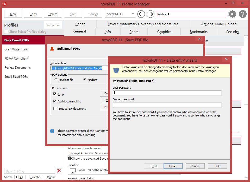250x182 pixels.
Task: Click the Back button in wizard
Action: tap(153, 166)
